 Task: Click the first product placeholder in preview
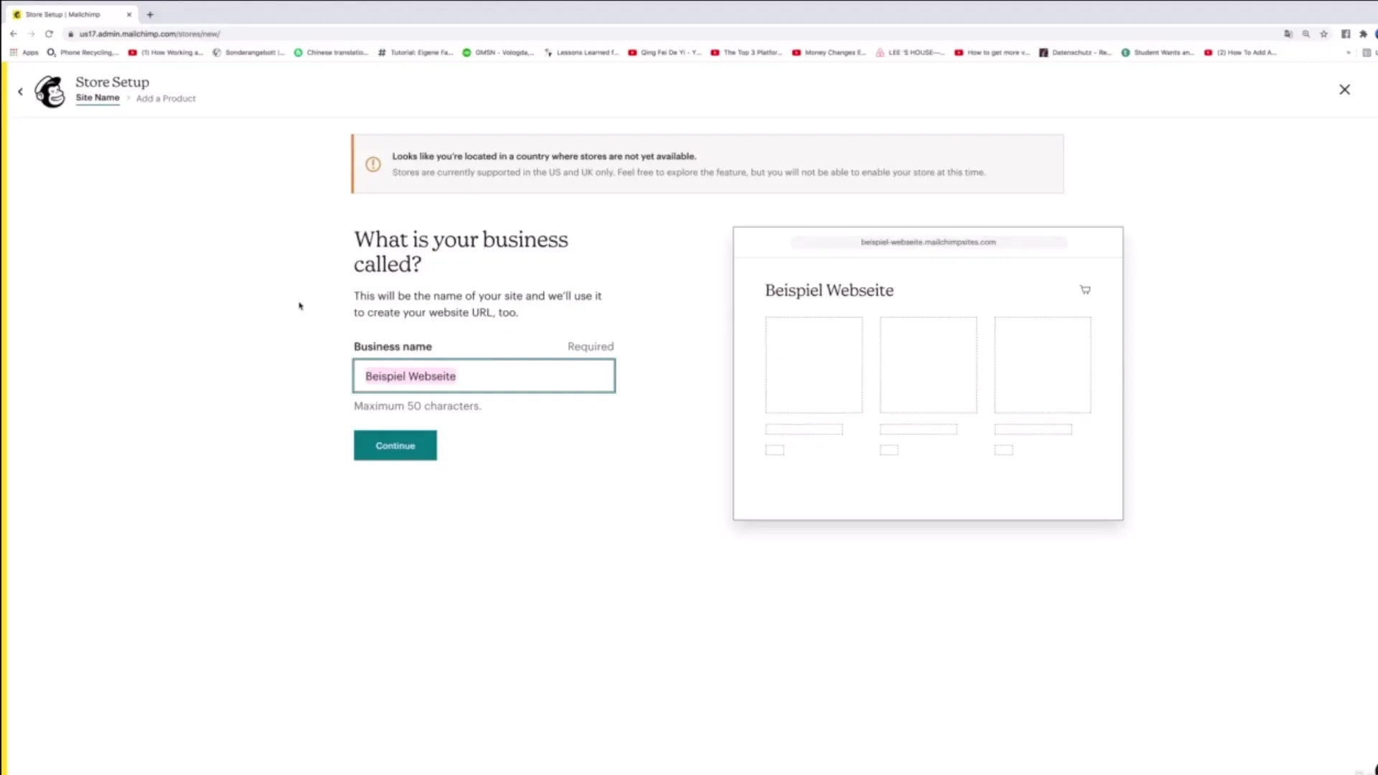click(814, 365)
